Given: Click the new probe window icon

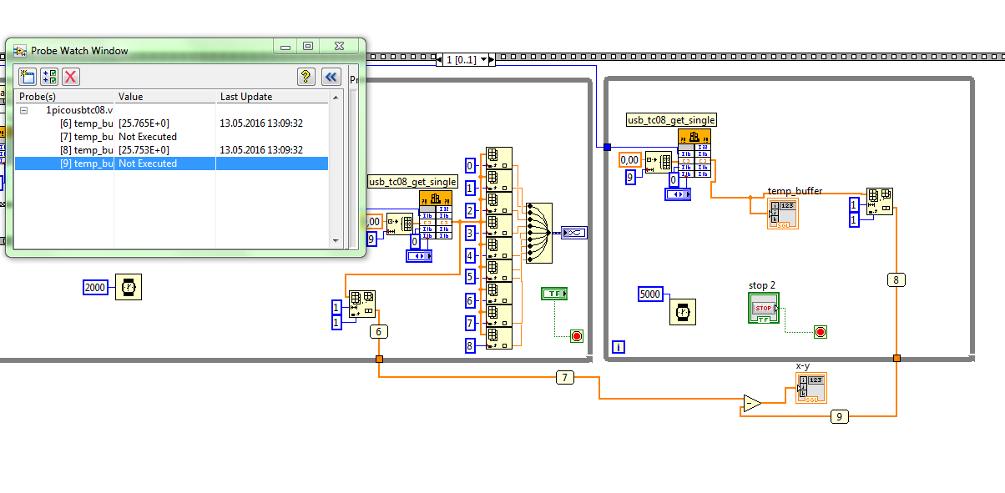Looking at the screenshot, I should coord(28,77).
